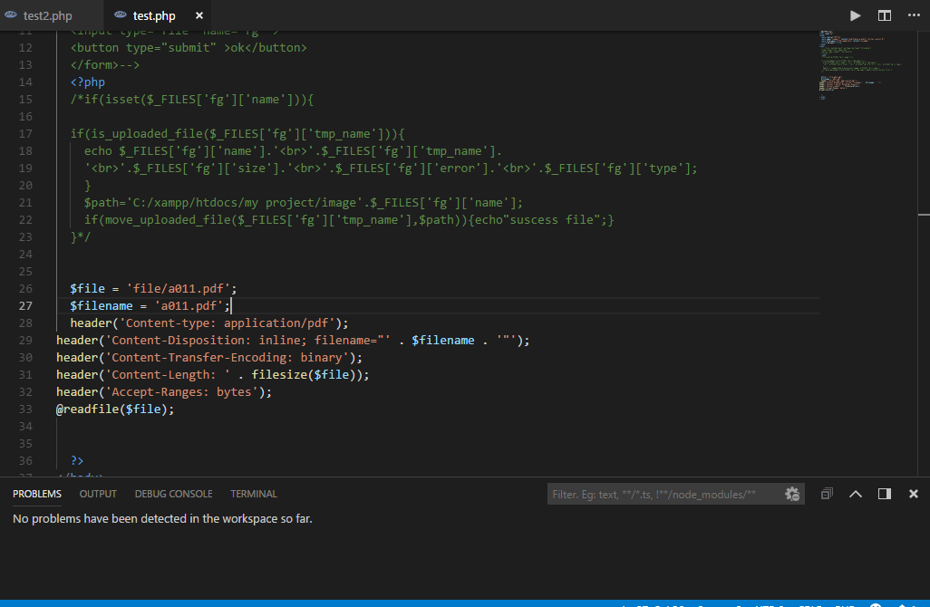Click the is_uploaded_file condition line

[x=237, y=134]
